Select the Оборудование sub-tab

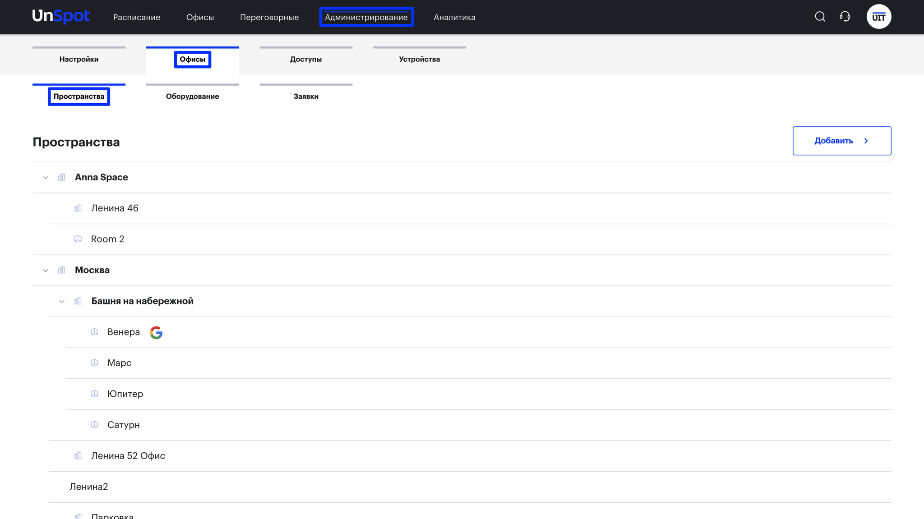193,96
